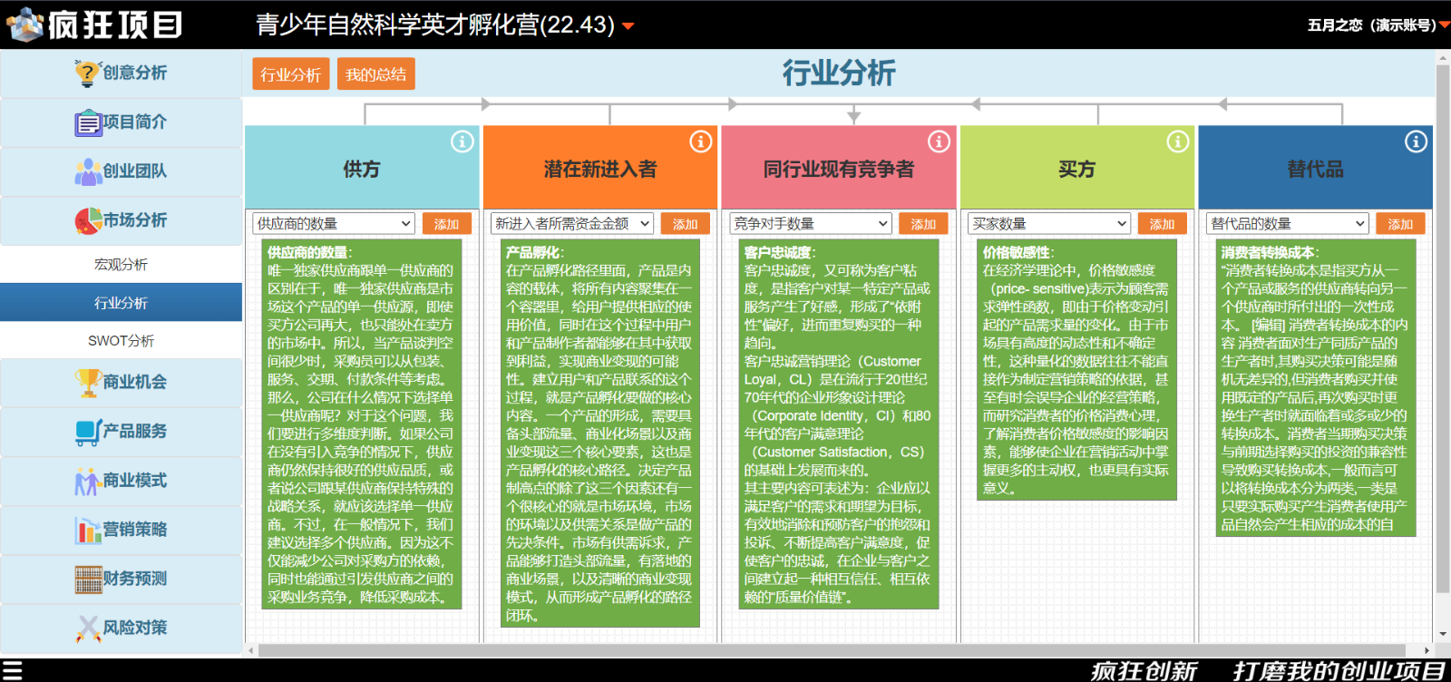The height and width of the screenshot is (682, 1451).
Task: Open 财务预测 in the sidebar
Action: tap(122, 578)
